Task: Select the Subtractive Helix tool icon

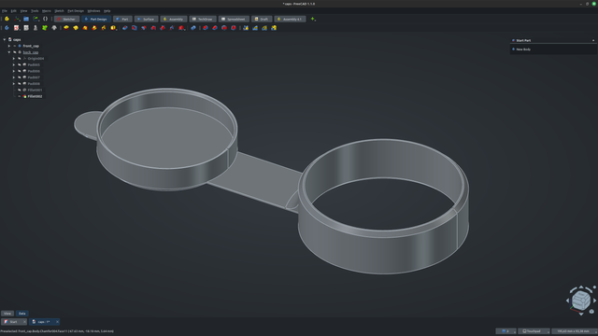Action: [172, 28]
